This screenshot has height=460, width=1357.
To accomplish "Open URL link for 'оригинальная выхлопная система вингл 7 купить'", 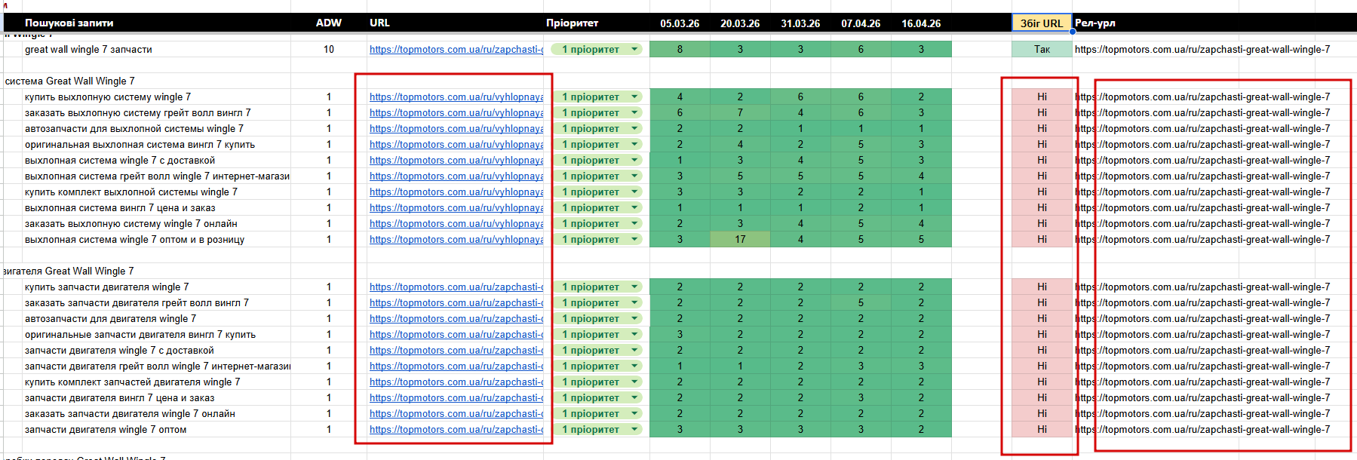I will [456, 144].
